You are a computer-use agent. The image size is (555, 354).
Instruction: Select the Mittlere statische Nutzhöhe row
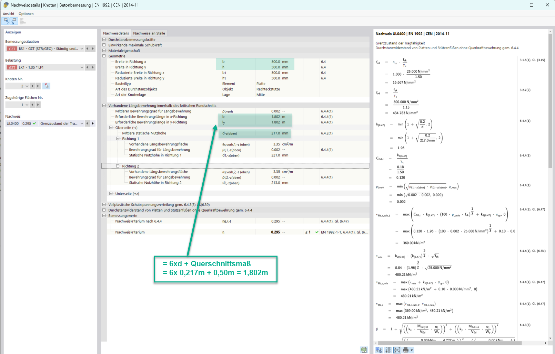pyautogui.click(x=238, y=133)
